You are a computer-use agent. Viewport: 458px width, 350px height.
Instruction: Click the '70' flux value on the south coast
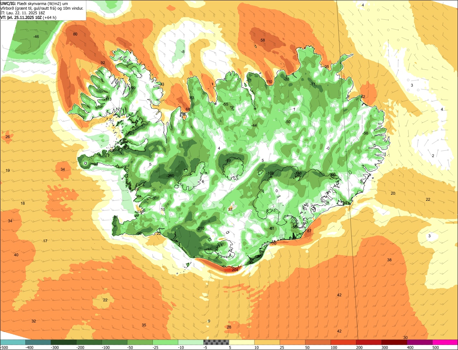274,243
